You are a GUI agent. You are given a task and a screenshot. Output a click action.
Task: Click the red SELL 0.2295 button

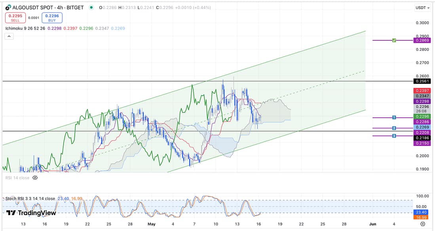(x=15, y=18)
